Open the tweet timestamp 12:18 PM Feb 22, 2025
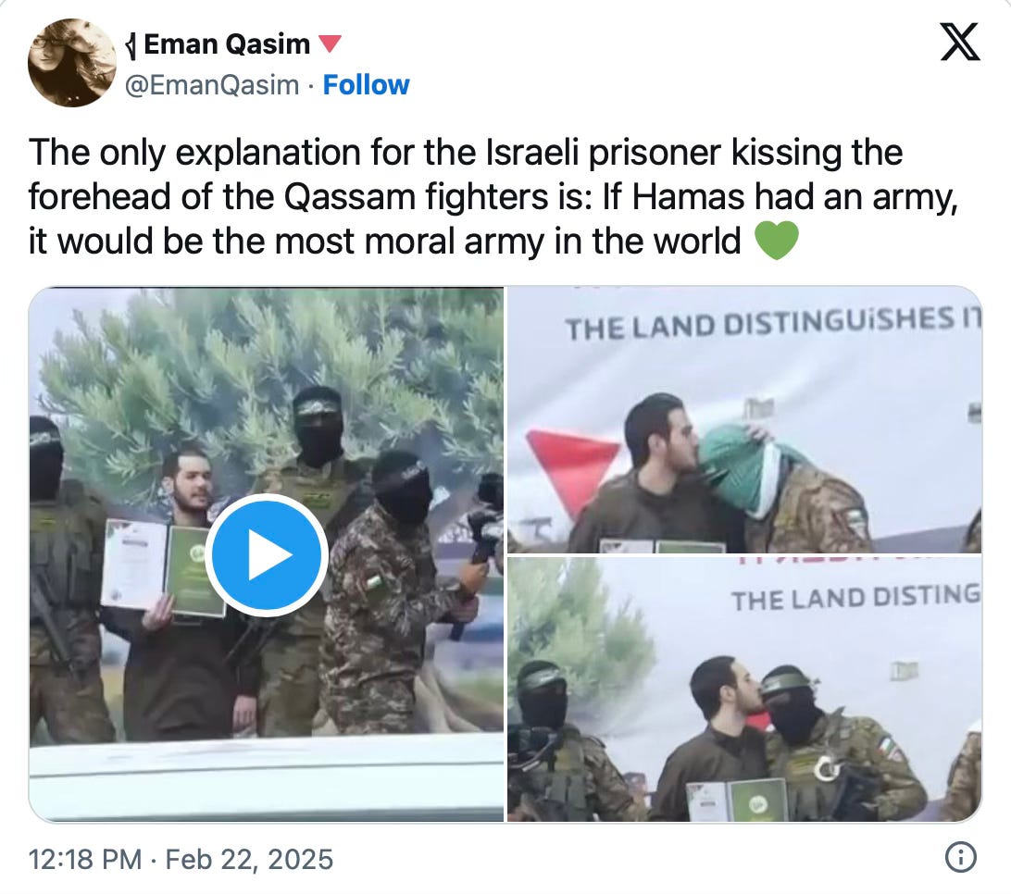 coord(181,859)
